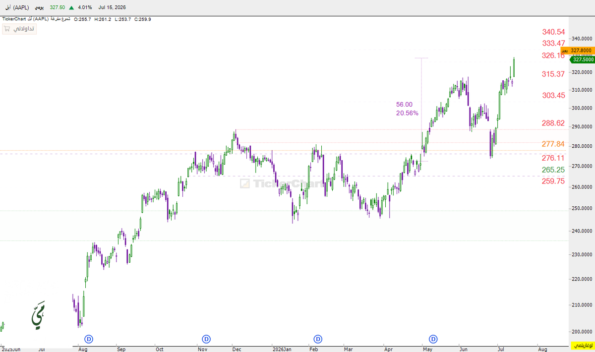
Task: Click the تداولاتي shopping cart button
Action: tap(19, 29)
